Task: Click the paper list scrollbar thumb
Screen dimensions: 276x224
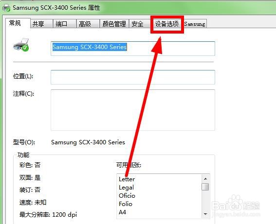Action: [x=205, y=187]
